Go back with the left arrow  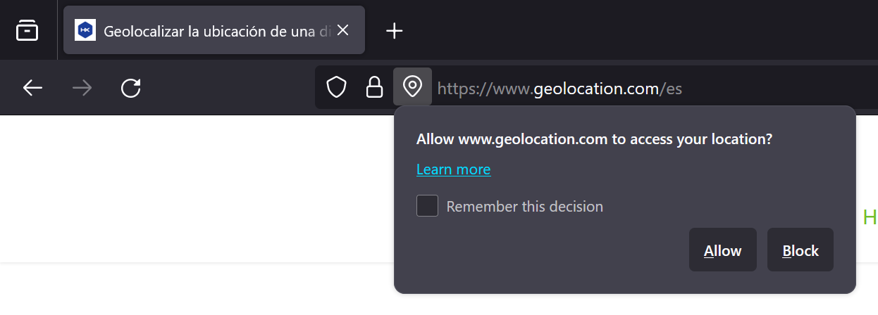coord(32,88)
